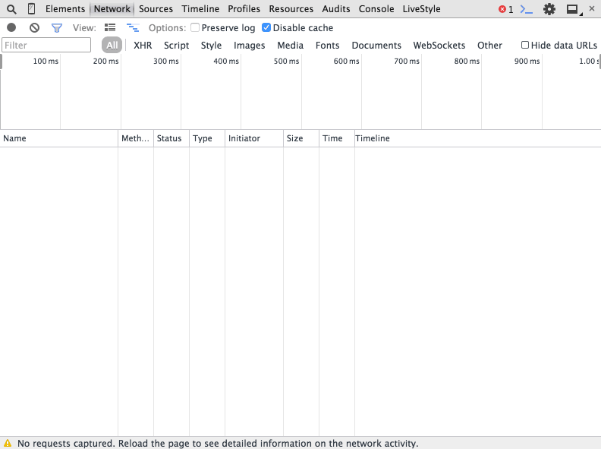
Task: Sort by the Initiator column header
Action: tap(254, 138)
